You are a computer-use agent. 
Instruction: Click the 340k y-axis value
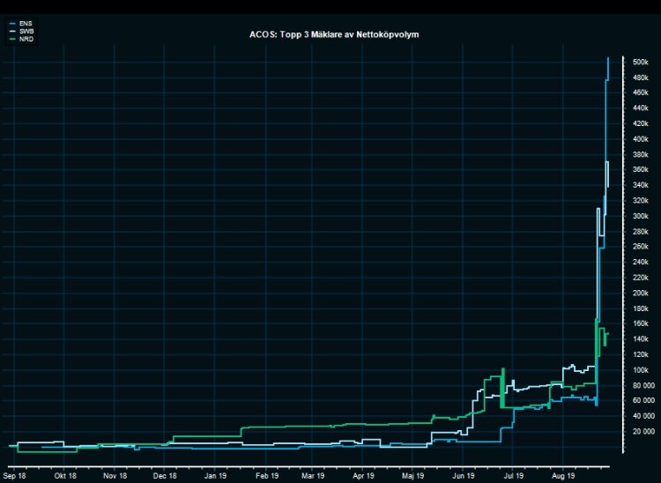pos(641,185)
